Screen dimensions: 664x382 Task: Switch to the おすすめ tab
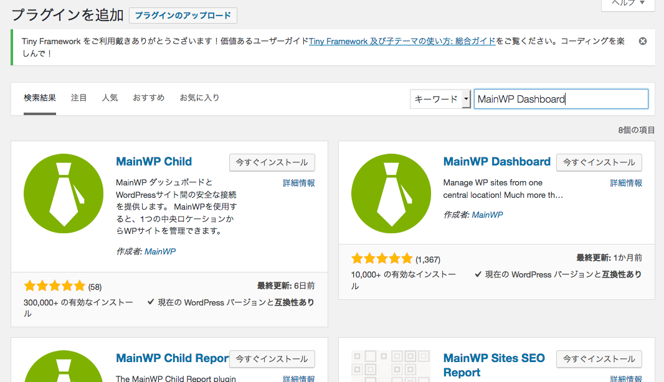coord(149,98)
